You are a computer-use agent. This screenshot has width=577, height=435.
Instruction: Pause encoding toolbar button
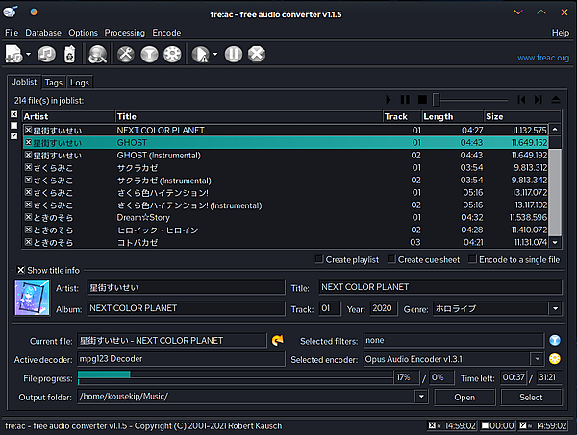(234, 54)
